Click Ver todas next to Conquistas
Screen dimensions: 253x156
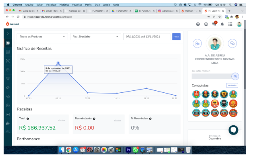tap(232, 85)
